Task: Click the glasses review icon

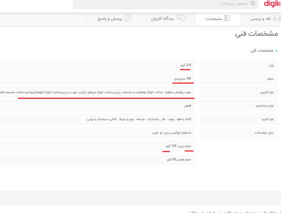Action: click(x=277, y=18)
